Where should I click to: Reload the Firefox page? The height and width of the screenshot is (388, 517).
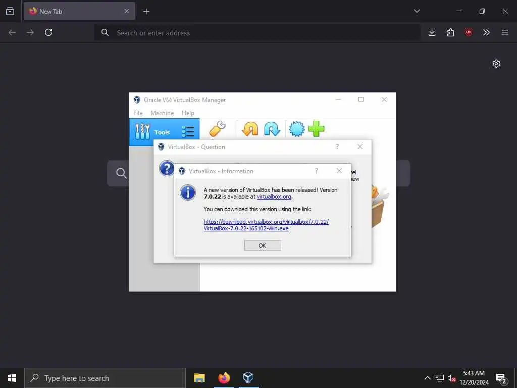48,32
